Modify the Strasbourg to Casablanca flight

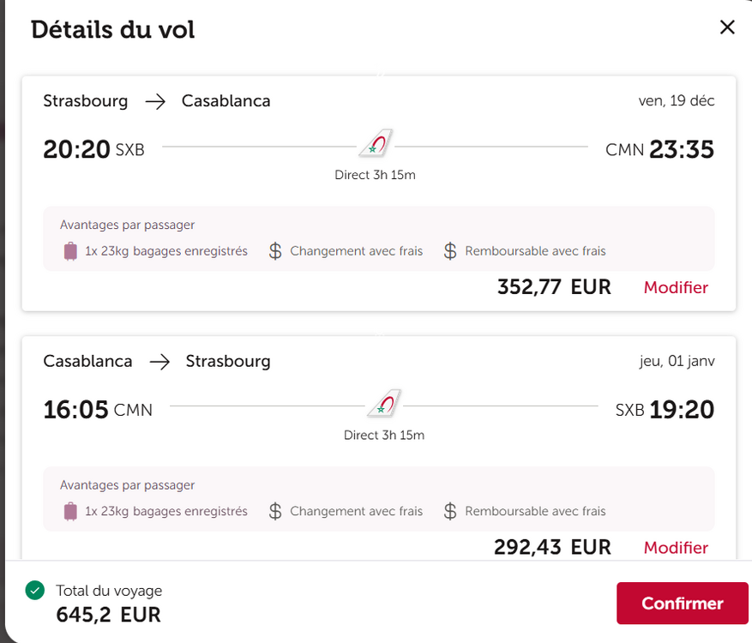point(676,288)
